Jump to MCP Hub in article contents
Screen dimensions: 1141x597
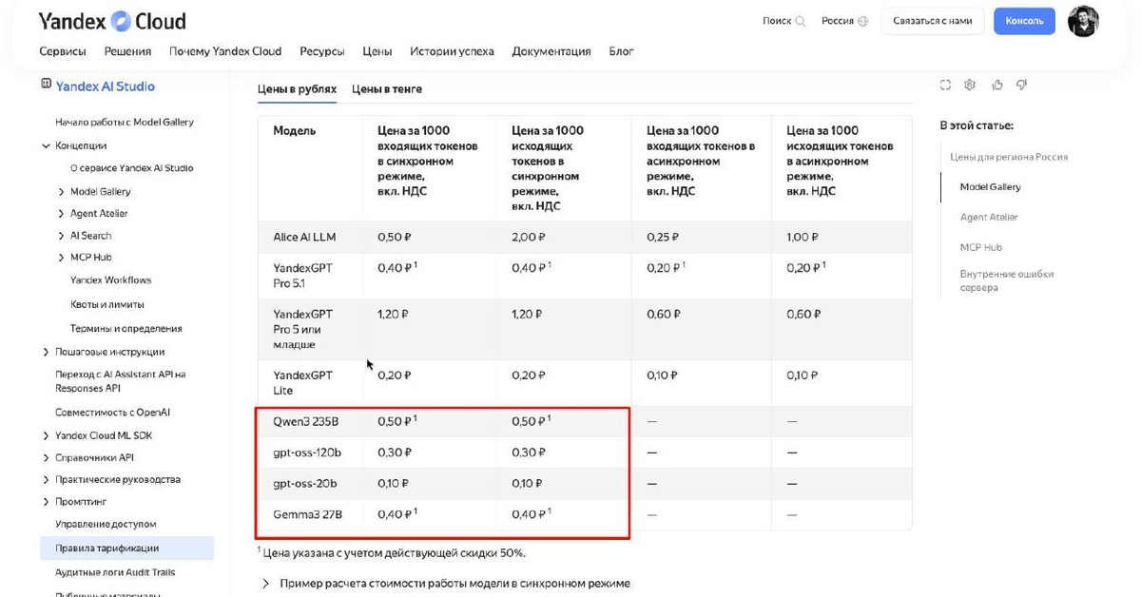point(981,247)
